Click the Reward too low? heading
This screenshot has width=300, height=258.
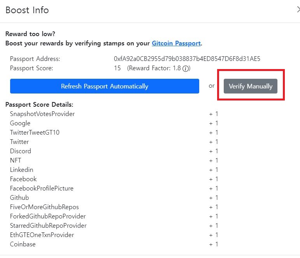click(x=30, y=34)
